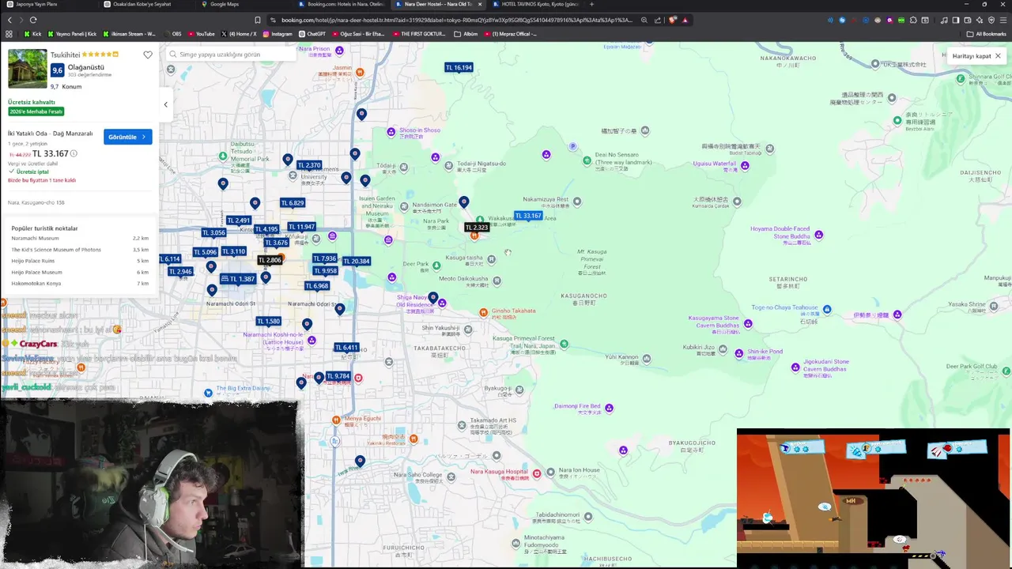The height and width of the screenshot is (569, 1012).
Task: Click the Görüntüle button
Action: pos(127,137)
